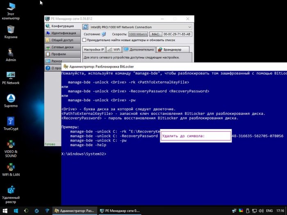Enable force-find new adapters checkbox
Screen dimensions: 287x215
pos(84,40)
